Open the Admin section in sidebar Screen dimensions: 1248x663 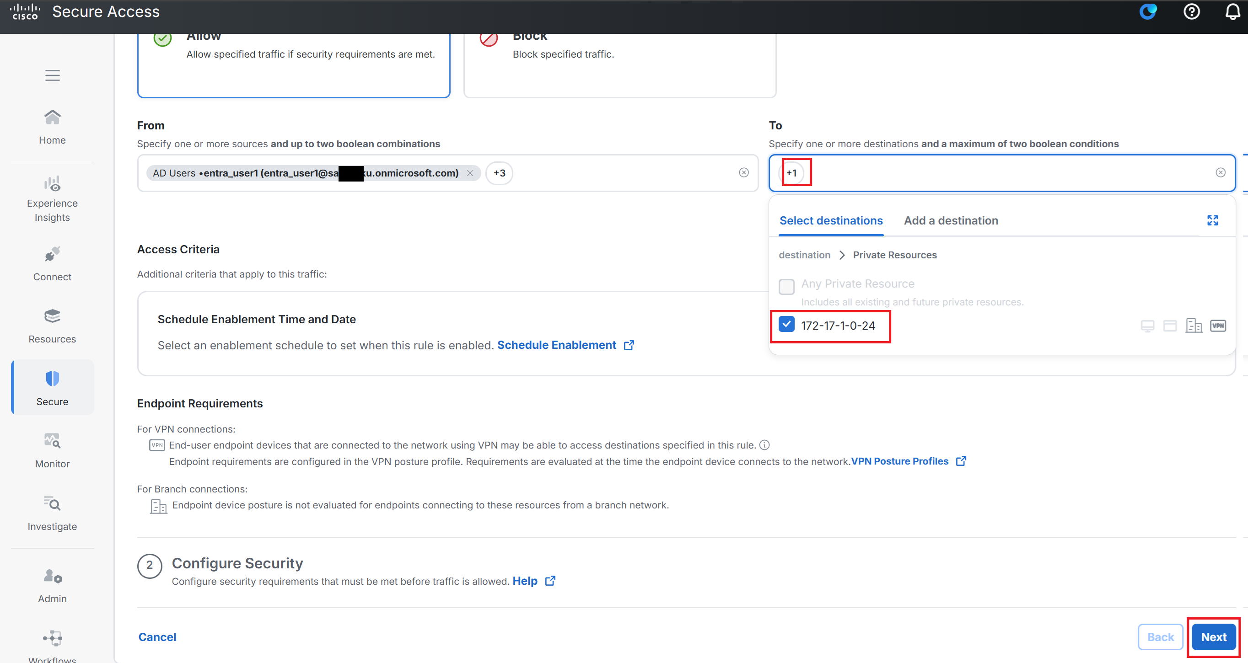52,586
